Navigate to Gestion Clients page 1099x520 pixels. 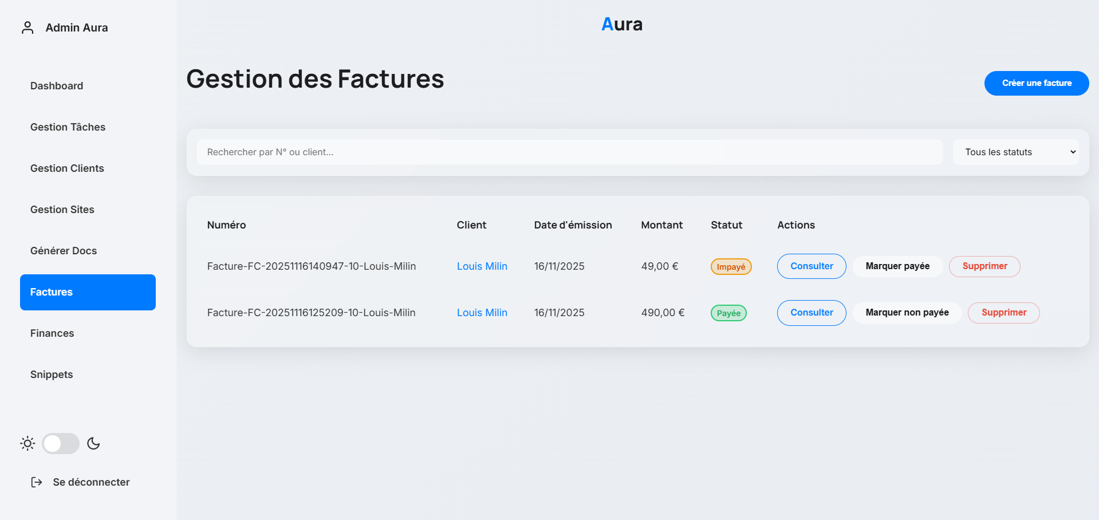click(x=67, y=168)
